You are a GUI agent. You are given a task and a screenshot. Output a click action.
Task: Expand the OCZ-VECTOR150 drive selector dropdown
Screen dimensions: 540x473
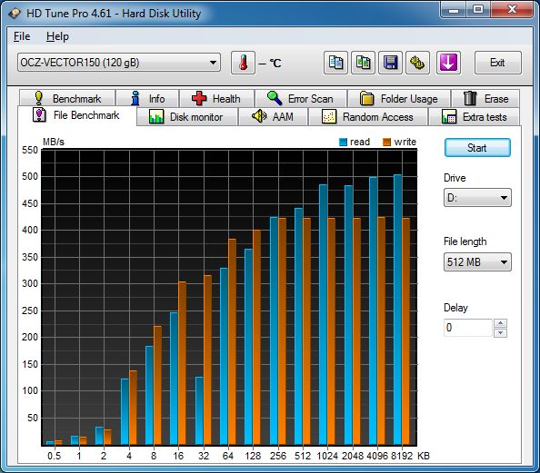tap(119, 63)
